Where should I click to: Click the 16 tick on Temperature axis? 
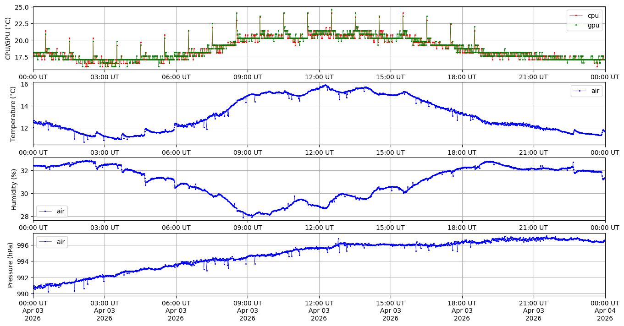coord(26,84)
